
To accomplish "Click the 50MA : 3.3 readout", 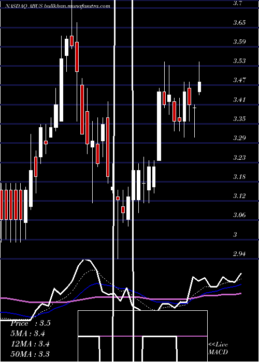I will (30, 354).
